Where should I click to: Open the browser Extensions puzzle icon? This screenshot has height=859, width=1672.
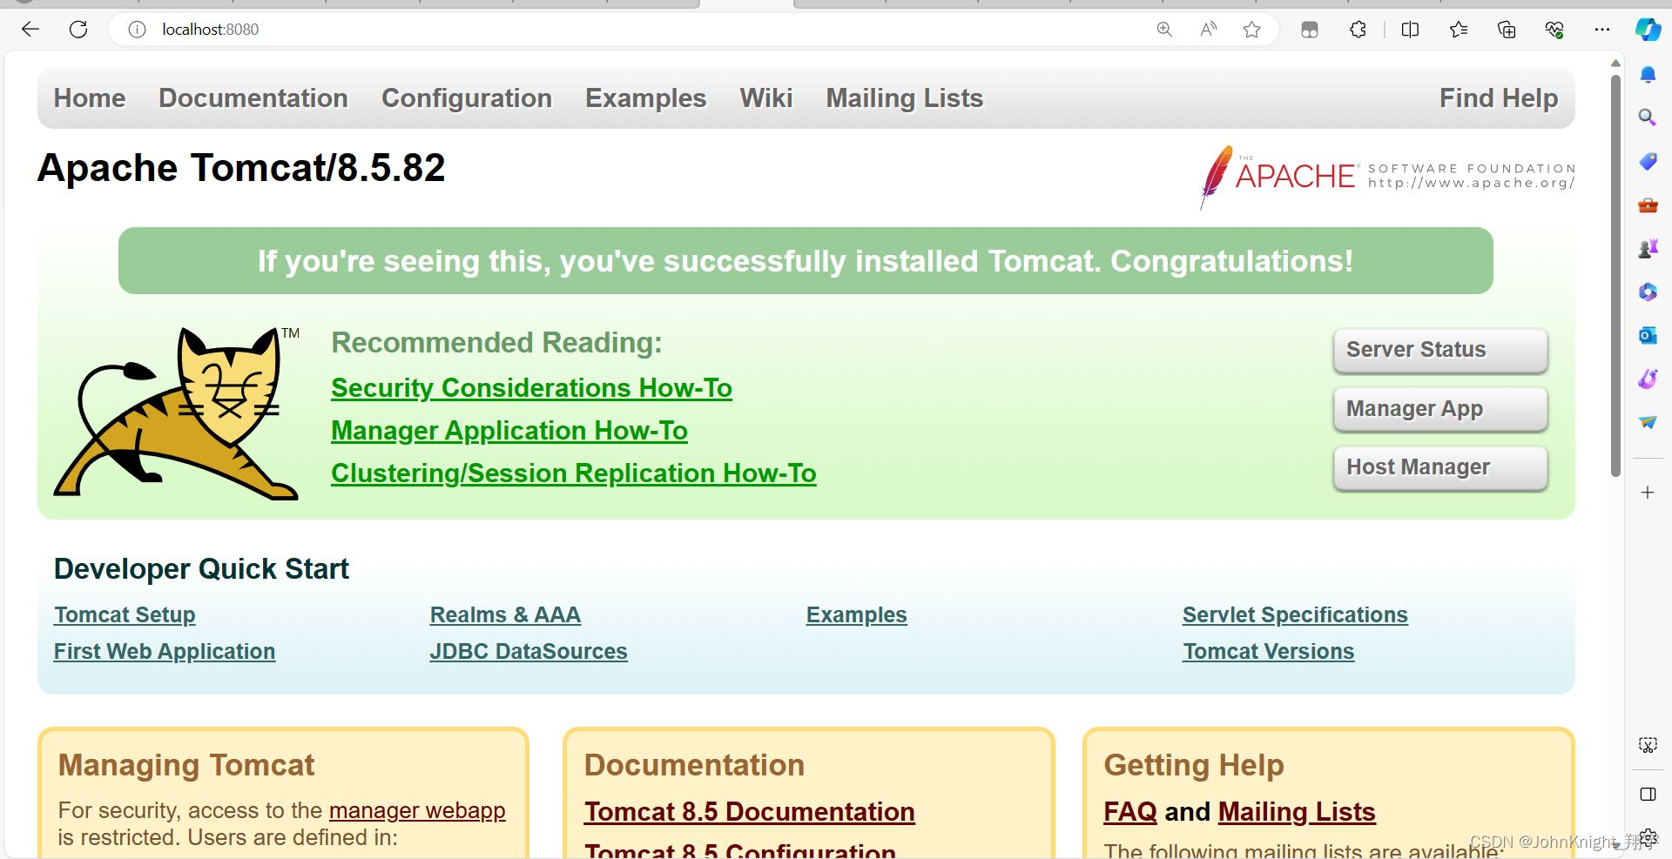(x=1358, y=30)
